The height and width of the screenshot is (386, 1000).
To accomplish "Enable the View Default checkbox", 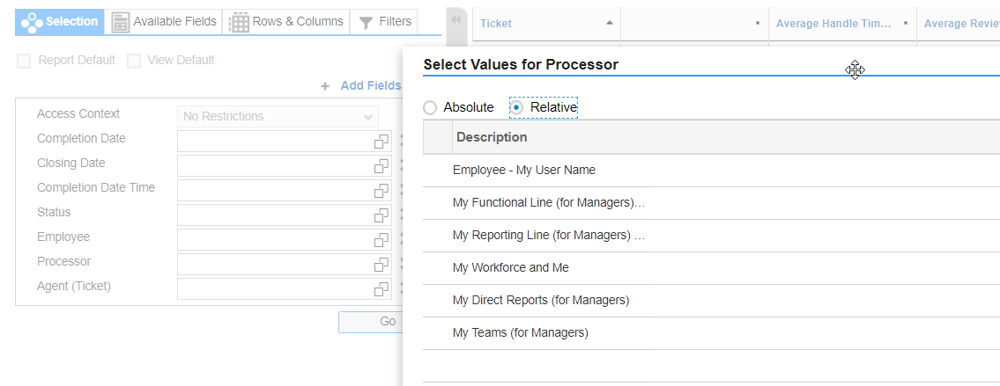I will click(x=134, y=61).
